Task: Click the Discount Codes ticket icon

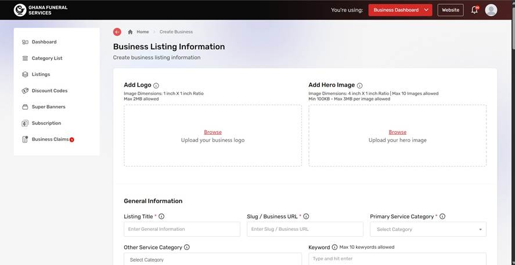Action: [25, 91]
